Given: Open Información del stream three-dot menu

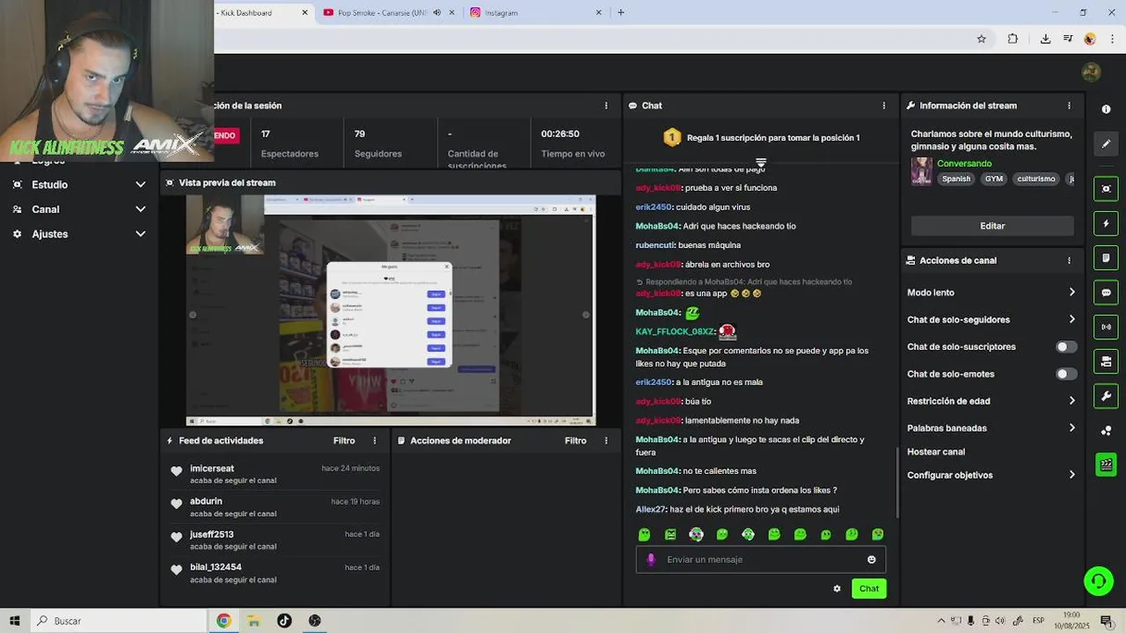Looking at the screenshot, I should point(1069,105).
